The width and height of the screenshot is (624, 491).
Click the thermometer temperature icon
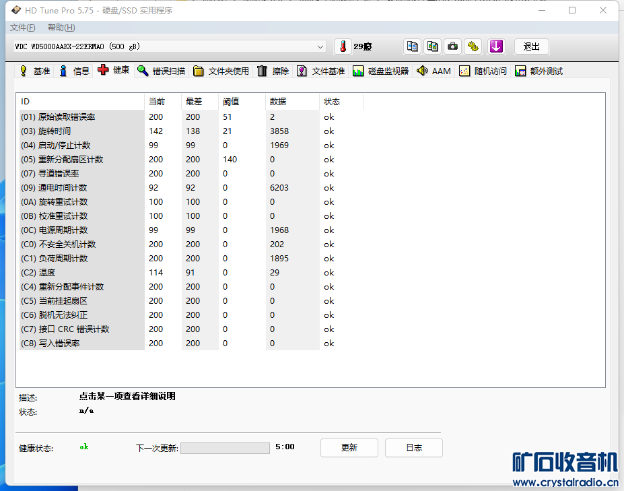[343, 46]
